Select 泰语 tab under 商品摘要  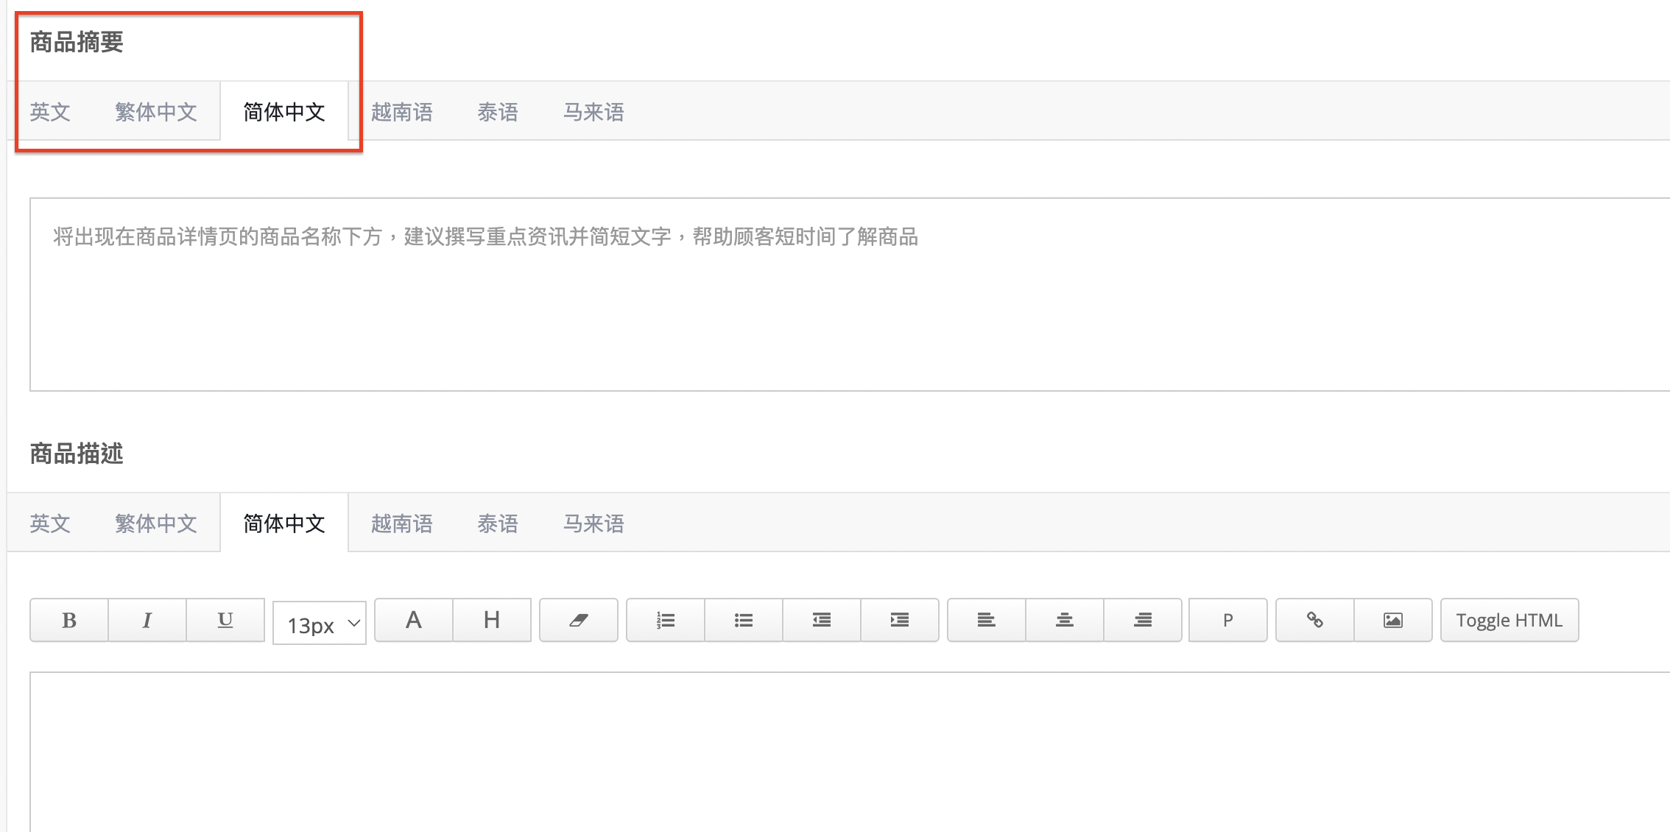498,112
